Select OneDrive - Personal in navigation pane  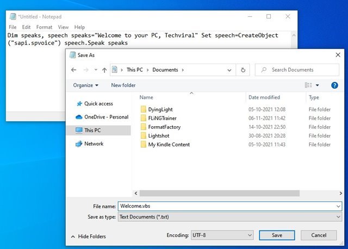pos(107,117)
